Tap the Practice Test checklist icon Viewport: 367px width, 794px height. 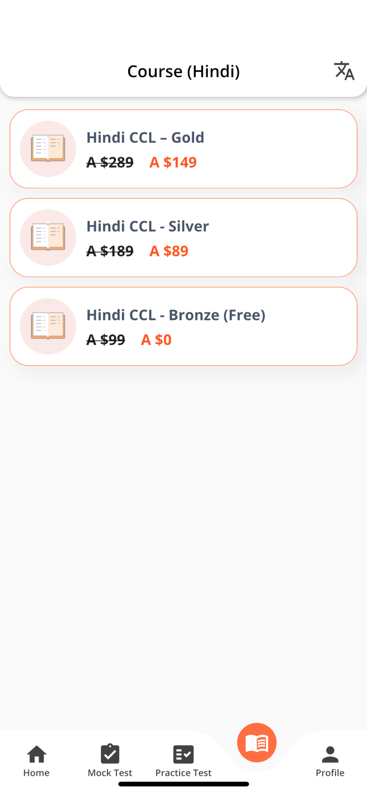tap(183, 754)
